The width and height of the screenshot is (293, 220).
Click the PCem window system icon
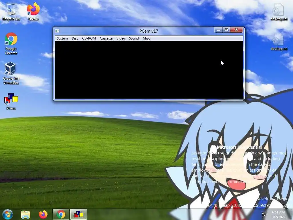point(57,31)
